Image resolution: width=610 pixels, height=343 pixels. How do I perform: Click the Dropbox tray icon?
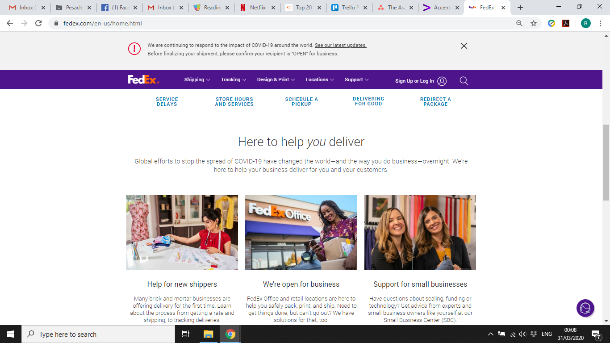pyautogui.click(x=533, y=334)
